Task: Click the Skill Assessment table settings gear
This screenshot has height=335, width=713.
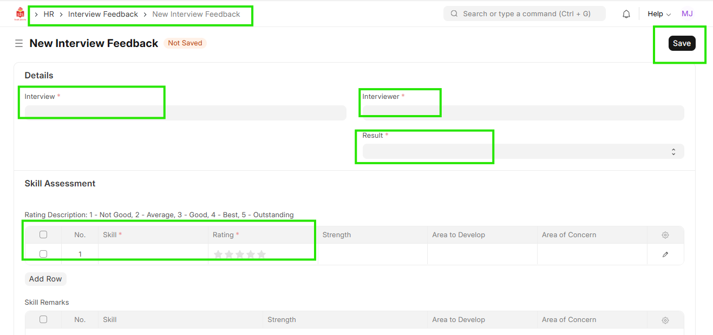Action: pos(665,235)
